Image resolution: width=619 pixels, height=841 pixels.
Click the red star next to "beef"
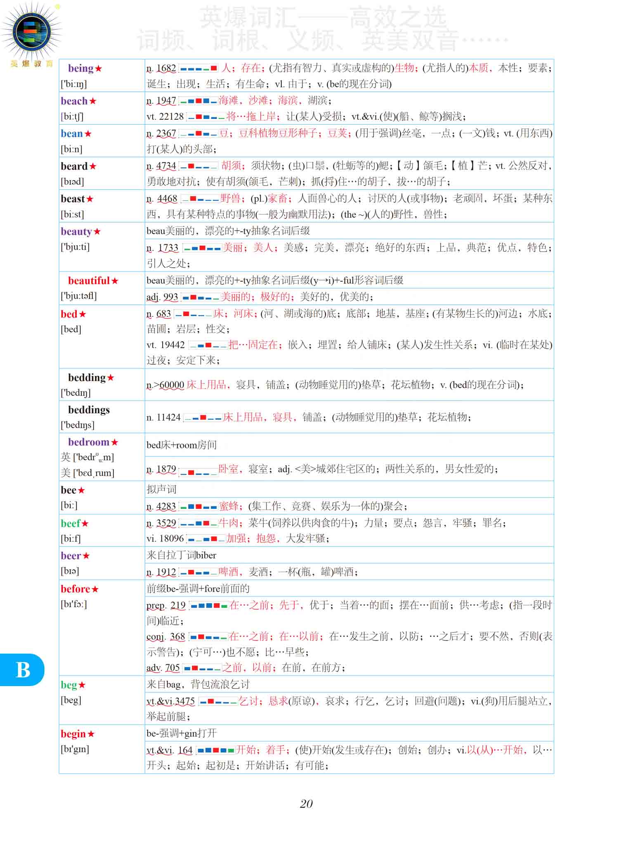coord(85,524)
